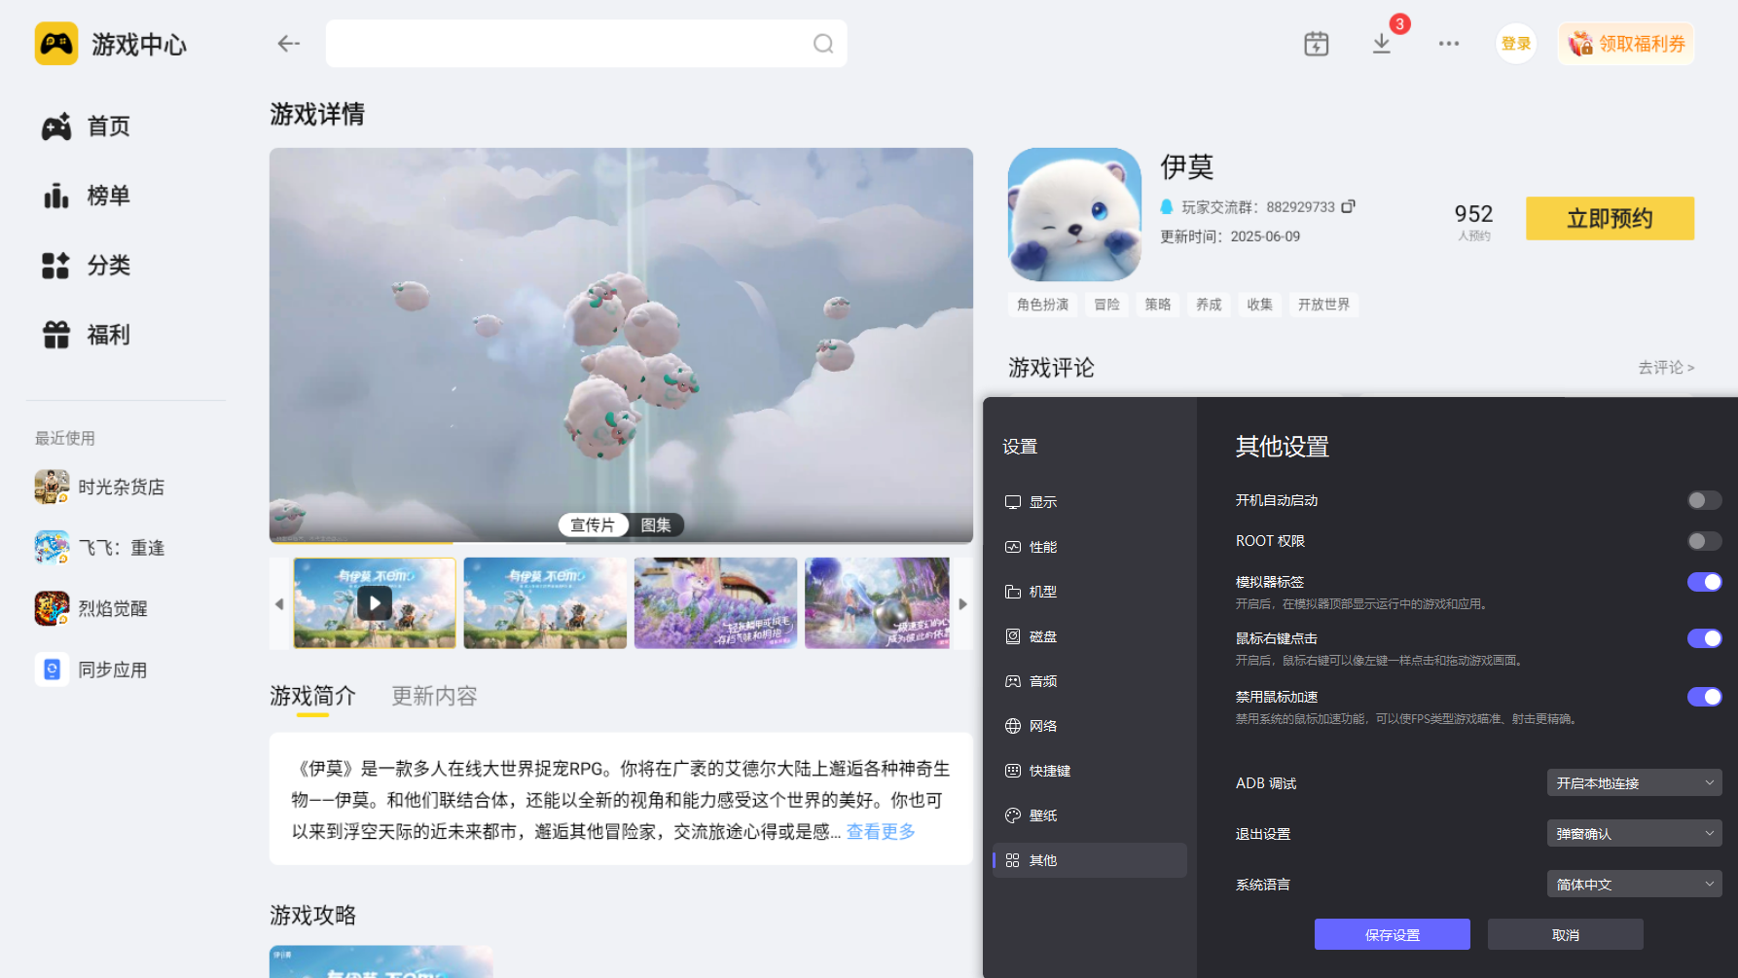Viewport: 1738px width, 978px height.
Task: Open the 性能 performance settings
Action: (1043, 546)
